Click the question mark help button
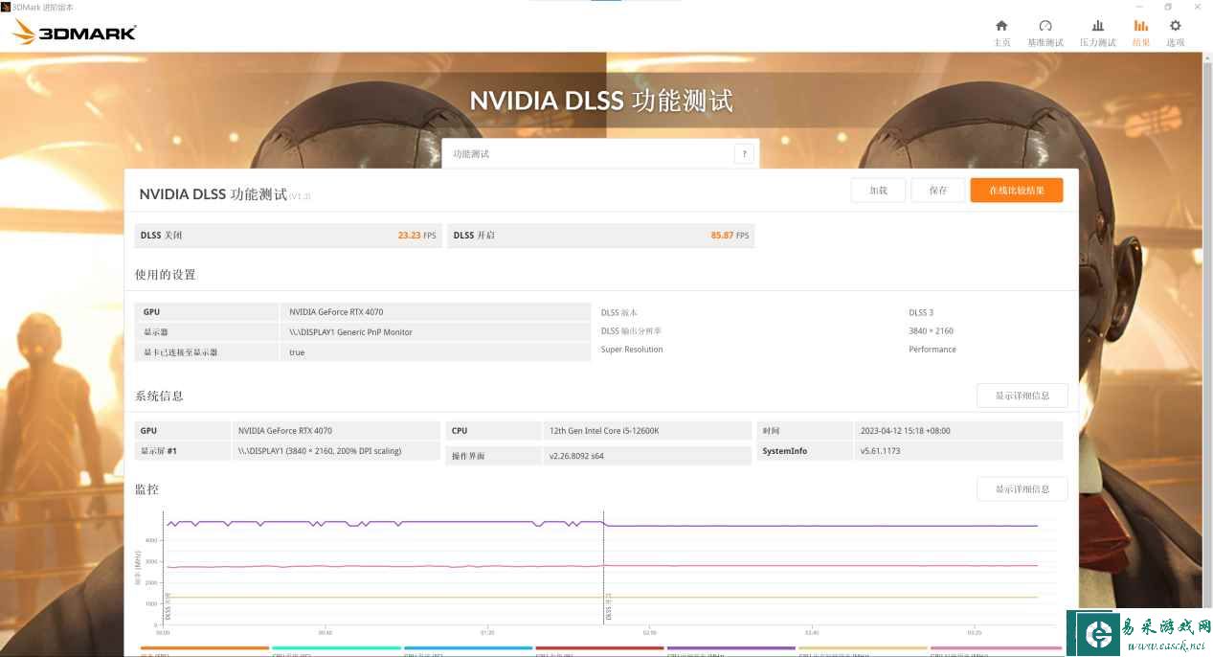The height and width of the screenshot is (657, 1213). coord(744,154)
